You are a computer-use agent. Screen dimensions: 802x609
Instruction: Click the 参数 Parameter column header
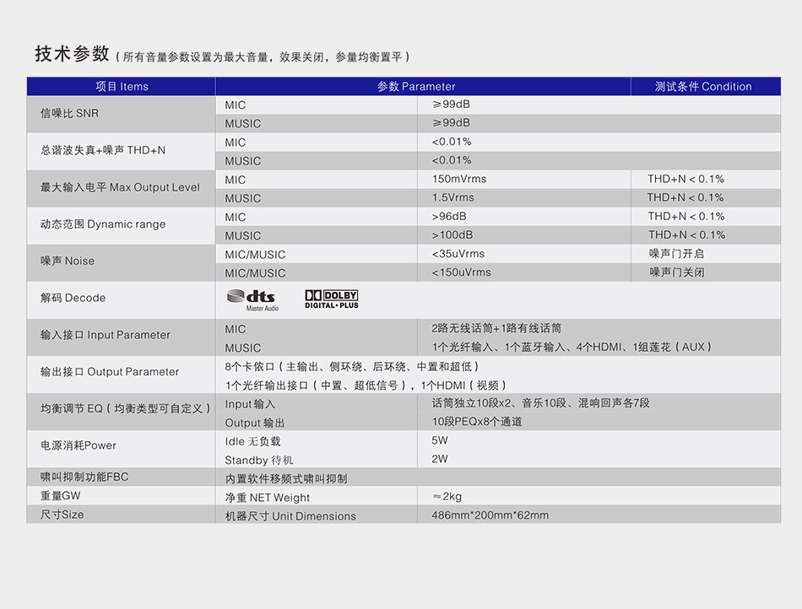[418, 86]
